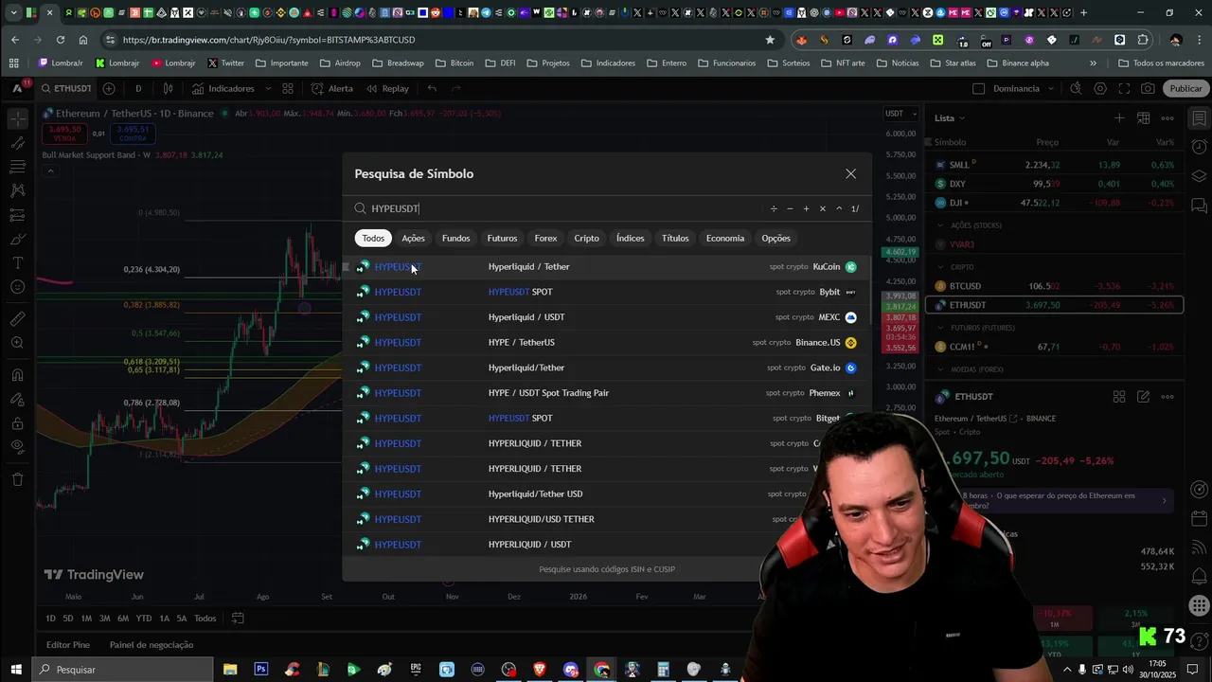Open chart settings hexagon icon
The image size is (1212, 682).
pyautogui.click(x=1099, y=88)
